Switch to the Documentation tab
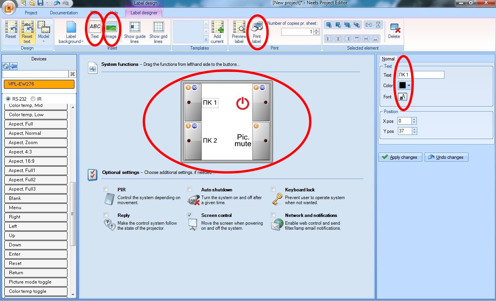This screenshot has width=496, height=301. click(64, 13)
